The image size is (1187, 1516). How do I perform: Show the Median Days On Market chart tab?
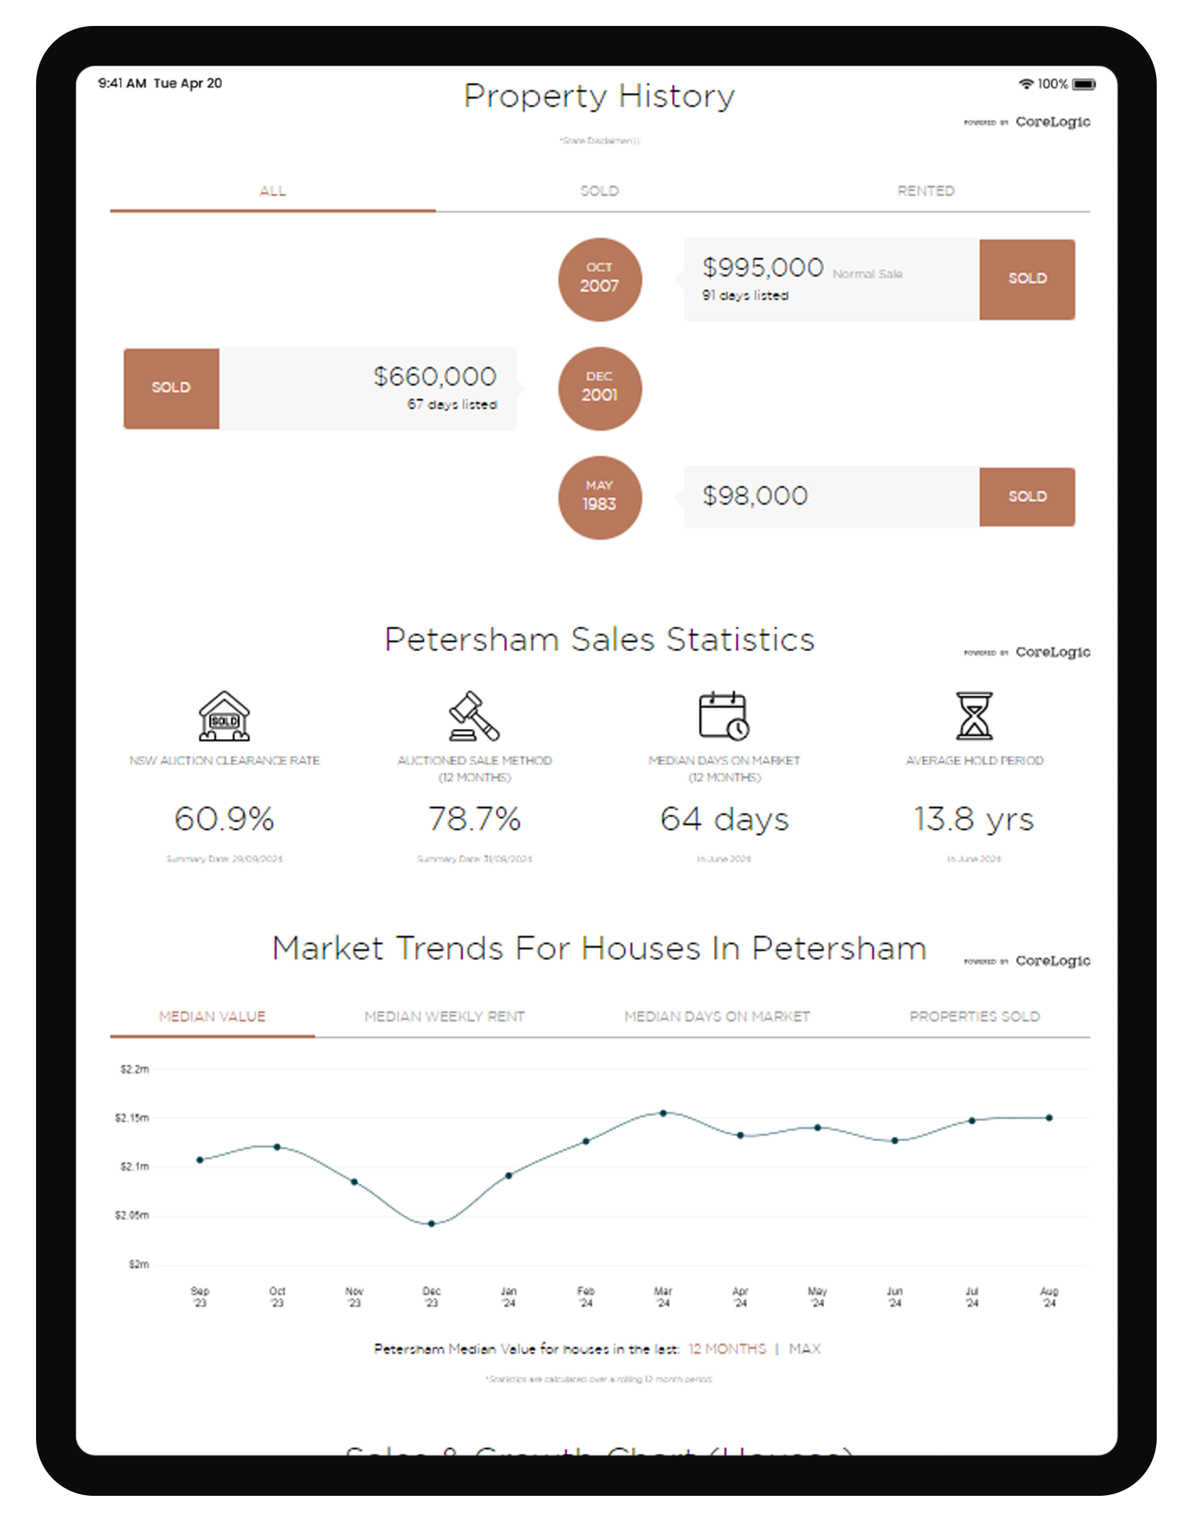[717, 1016]
